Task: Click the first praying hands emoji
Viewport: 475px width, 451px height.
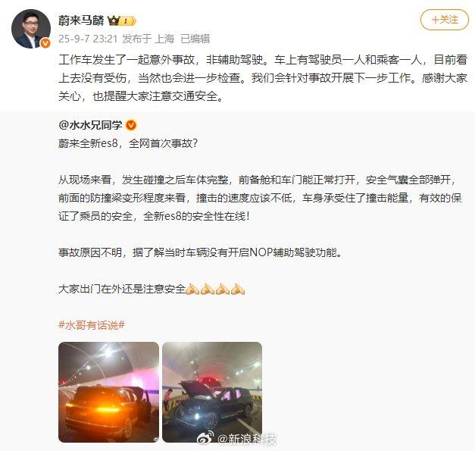Action: click(192, 289)
